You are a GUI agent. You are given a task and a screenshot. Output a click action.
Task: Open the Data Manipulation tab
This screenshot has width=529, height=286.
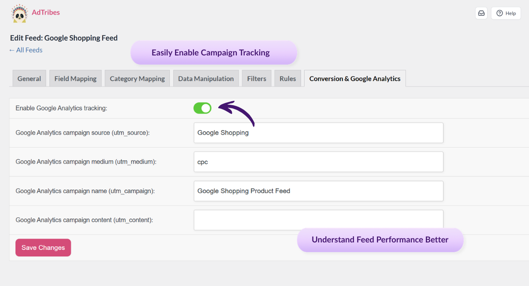206,78
